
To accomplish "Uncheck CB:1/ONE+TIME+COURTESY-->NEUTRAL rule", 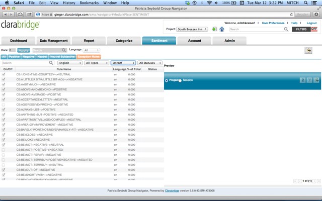I will tap(4, 74).
